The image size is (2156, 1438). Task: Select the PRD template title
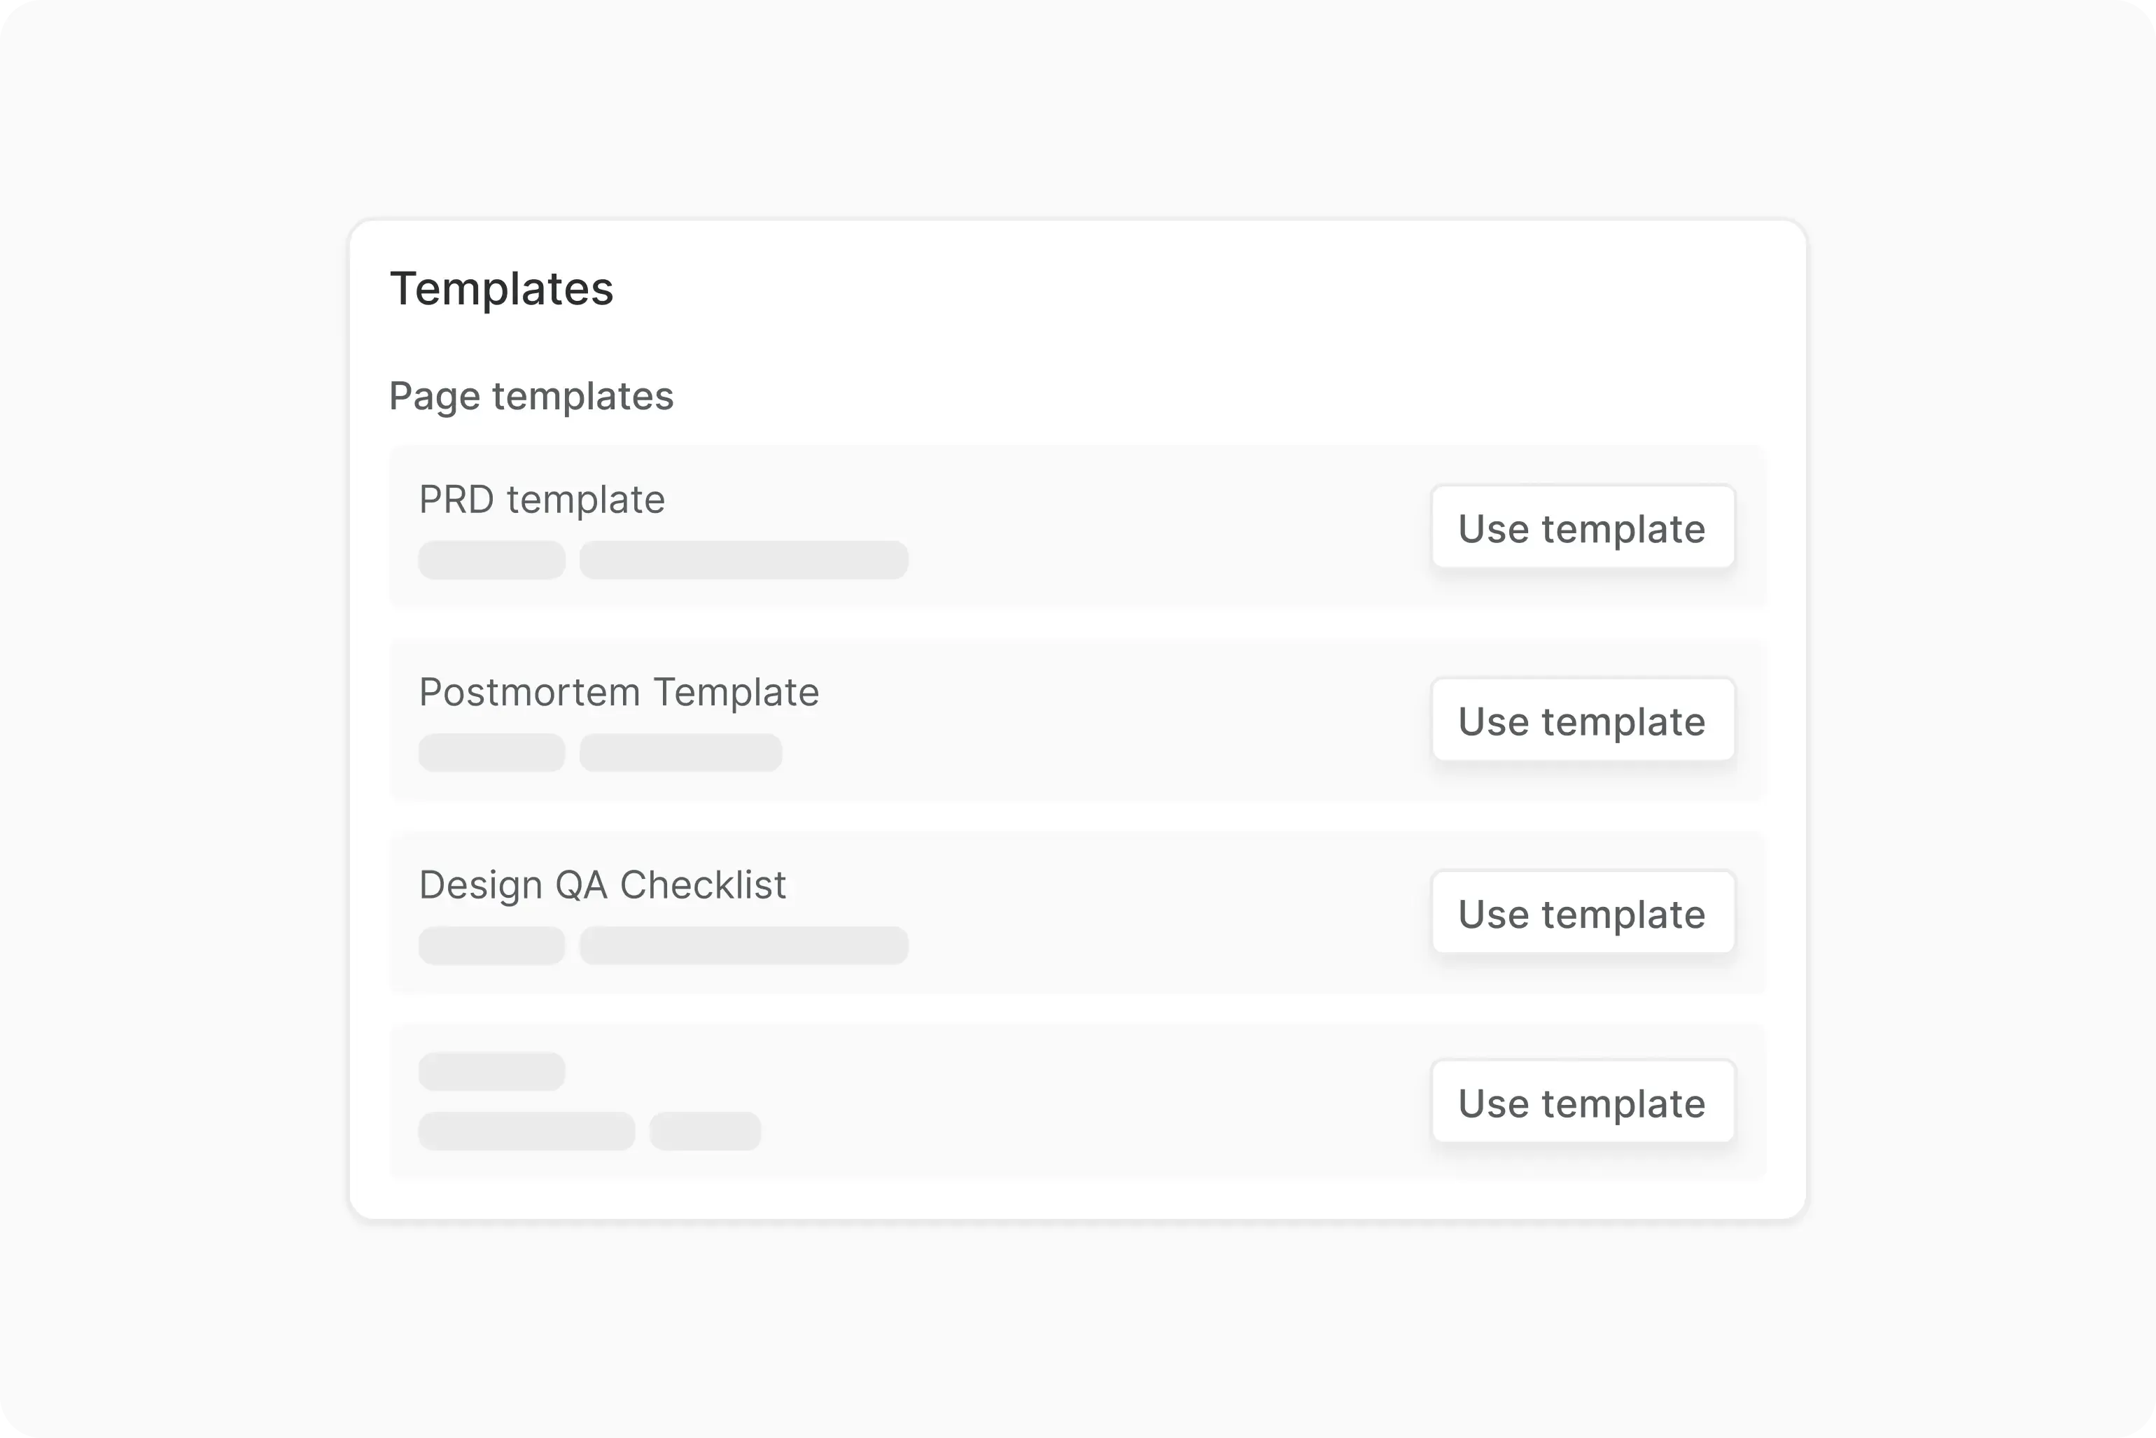[541, 498]
